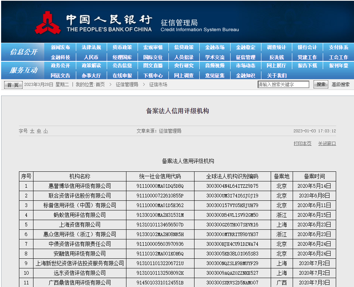The image size is (354, 287).
Task: Select cell 蚂蚁信用评估有限公司
Action: pos(80,215)
